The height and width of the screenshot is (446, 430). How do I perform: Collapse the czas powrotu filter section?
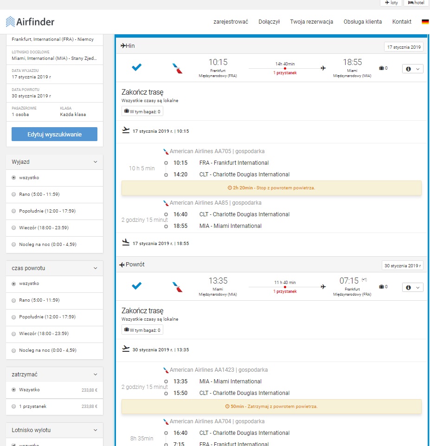pyautogui.click(x=96, y=268)
